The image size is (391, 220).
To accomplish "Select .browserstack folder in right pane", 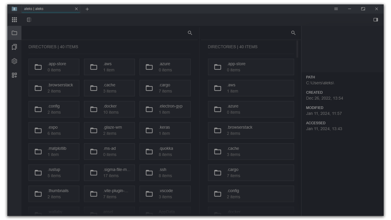I will coord(251,130).
